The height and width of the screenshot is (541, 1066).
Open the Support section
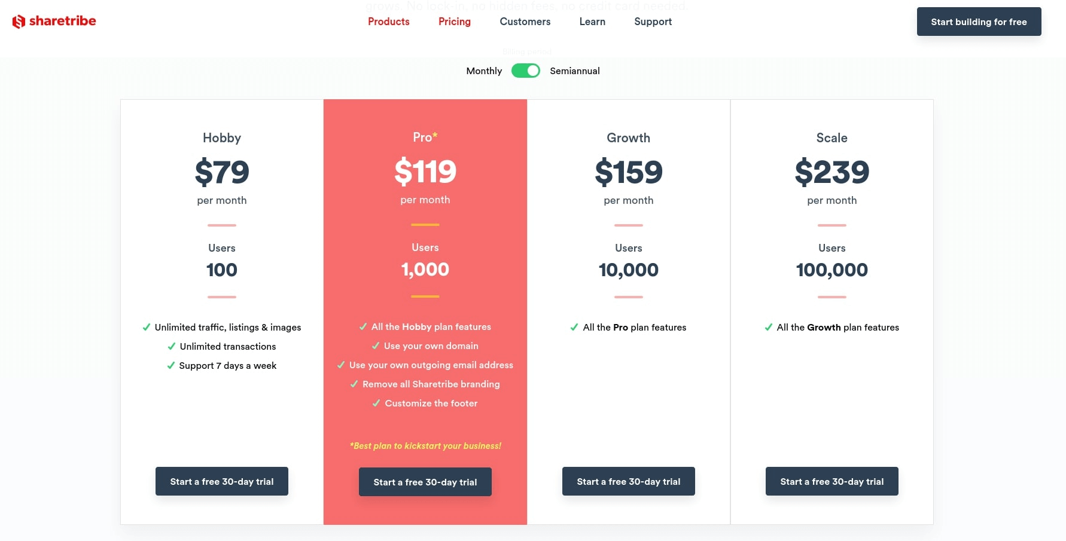click(x=652, y=22)
